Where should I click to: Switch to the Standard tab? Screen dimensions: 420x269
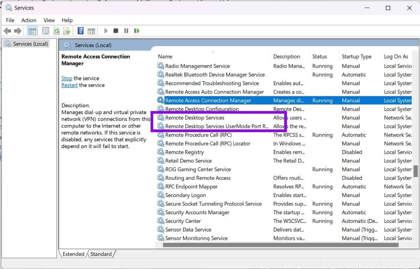coord(101,254)
